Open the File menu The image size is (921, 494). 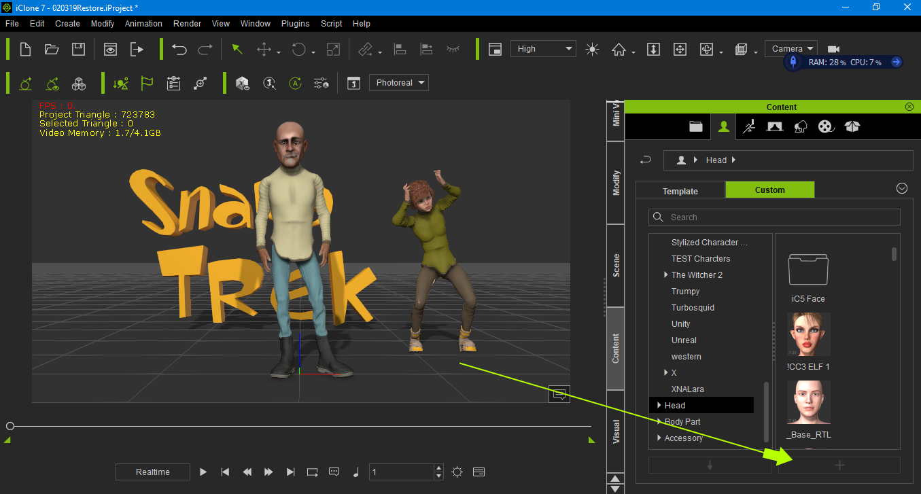(12, 23)
